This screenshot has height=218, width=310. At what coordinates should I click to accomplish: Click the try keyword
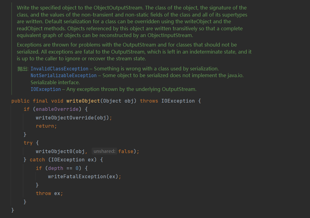[x=28, y=143]
